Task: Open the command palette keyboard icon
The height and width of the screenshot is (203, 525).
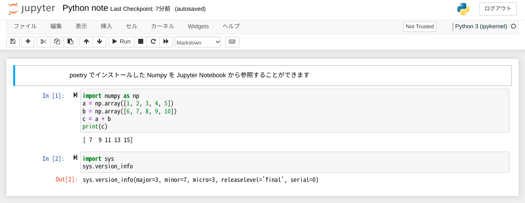Action: click(x=232, y=42)
